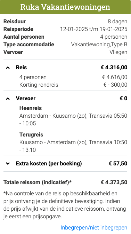Click the Extra kosten (per boeking) label
Image resolution: width=131 pixels, height=234 pixels.
tap(49, 164)
